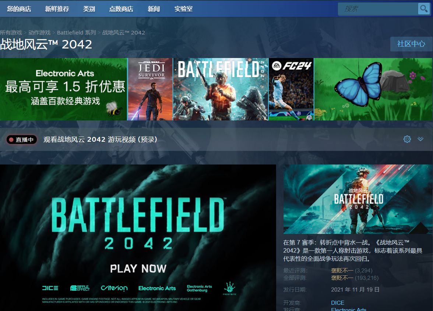The height and width of the screenshot is (311, 433).
Task: Open Battlefield 2042 banner capsule
Action: point(221,89)
